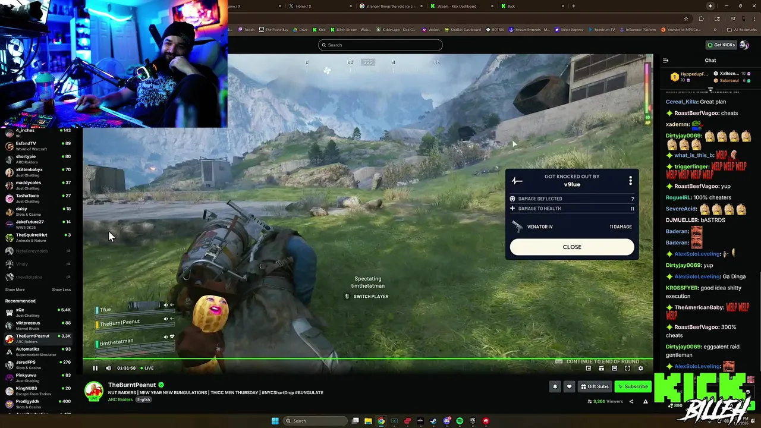This screenshot has width=761, height=428.
Task: Follow the channel with the heart icon
Action: pyautogui.click(x=569, y=386)
